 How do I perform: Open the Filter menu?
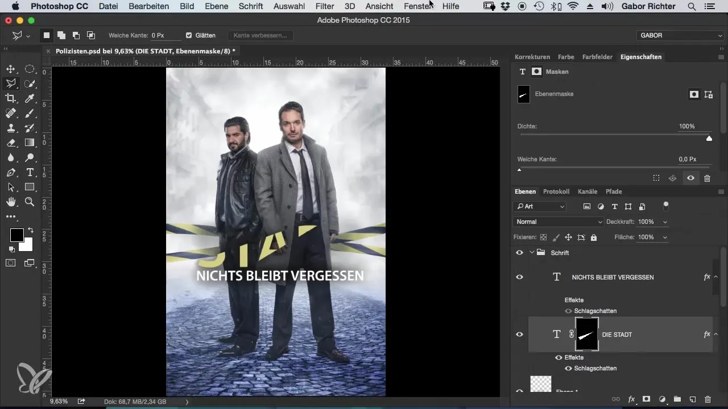click(x=325, y=6)
